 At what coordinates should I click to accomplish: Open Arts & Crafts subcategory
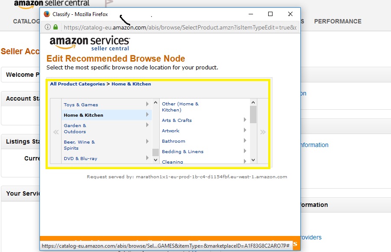(x=177, y=121)
